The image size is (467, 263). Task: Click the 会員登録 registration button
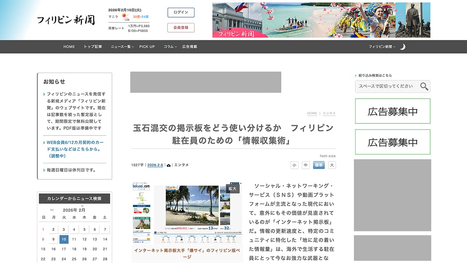(181, 28)
